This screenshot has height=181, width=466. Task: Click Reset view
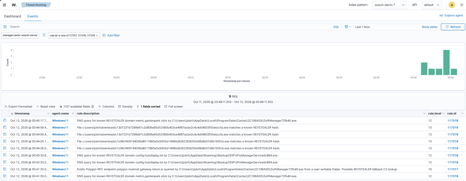tap(46, 107)
